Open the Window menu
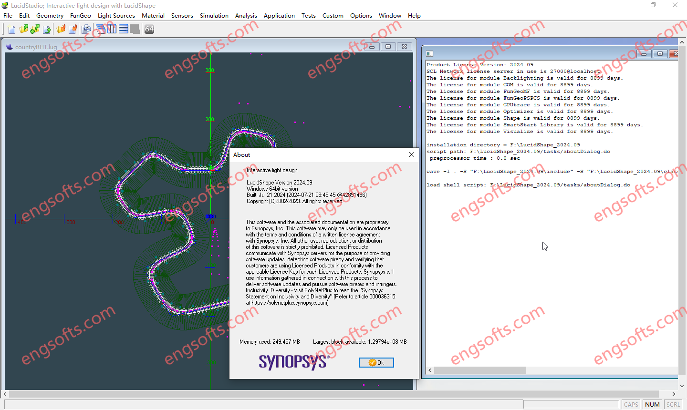The image size is (687, 410). coord(390,16)
